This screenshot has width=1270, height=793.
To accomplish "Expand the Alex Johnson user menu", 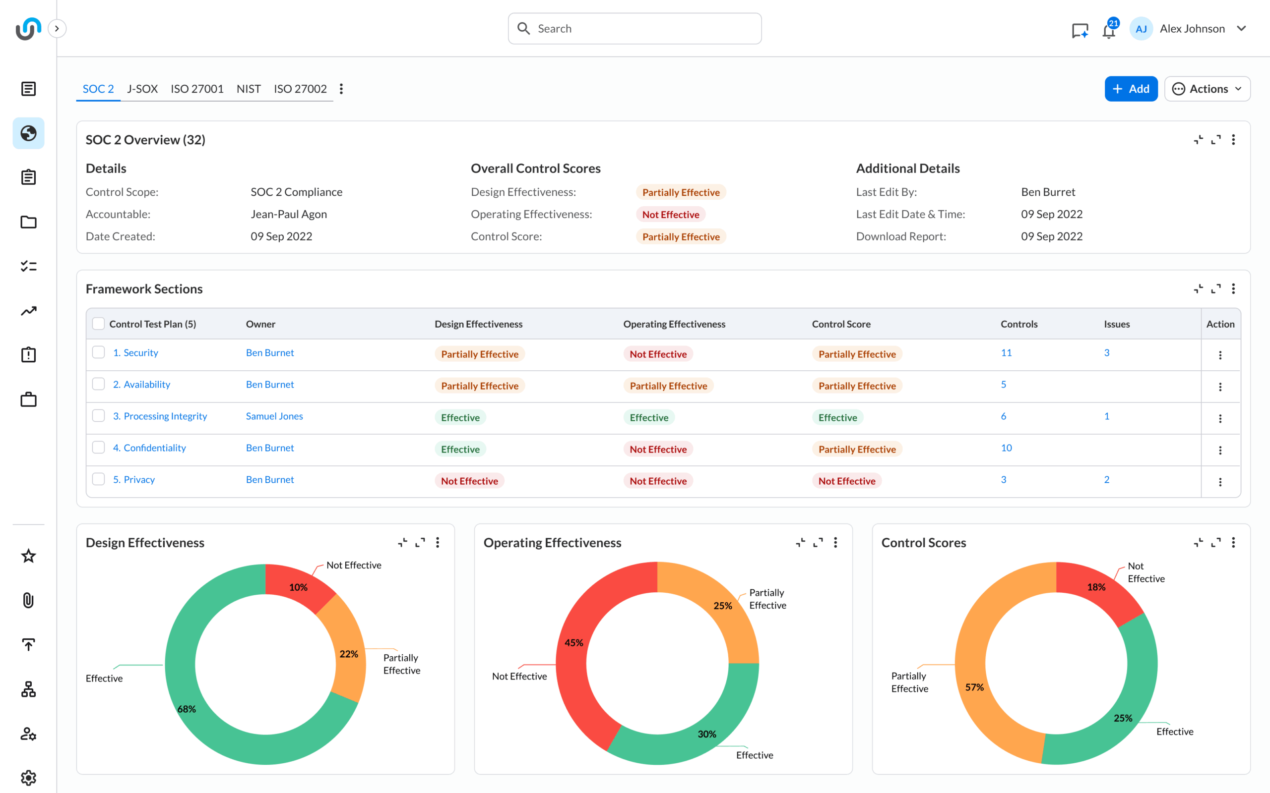I will tap(1242, 28).
